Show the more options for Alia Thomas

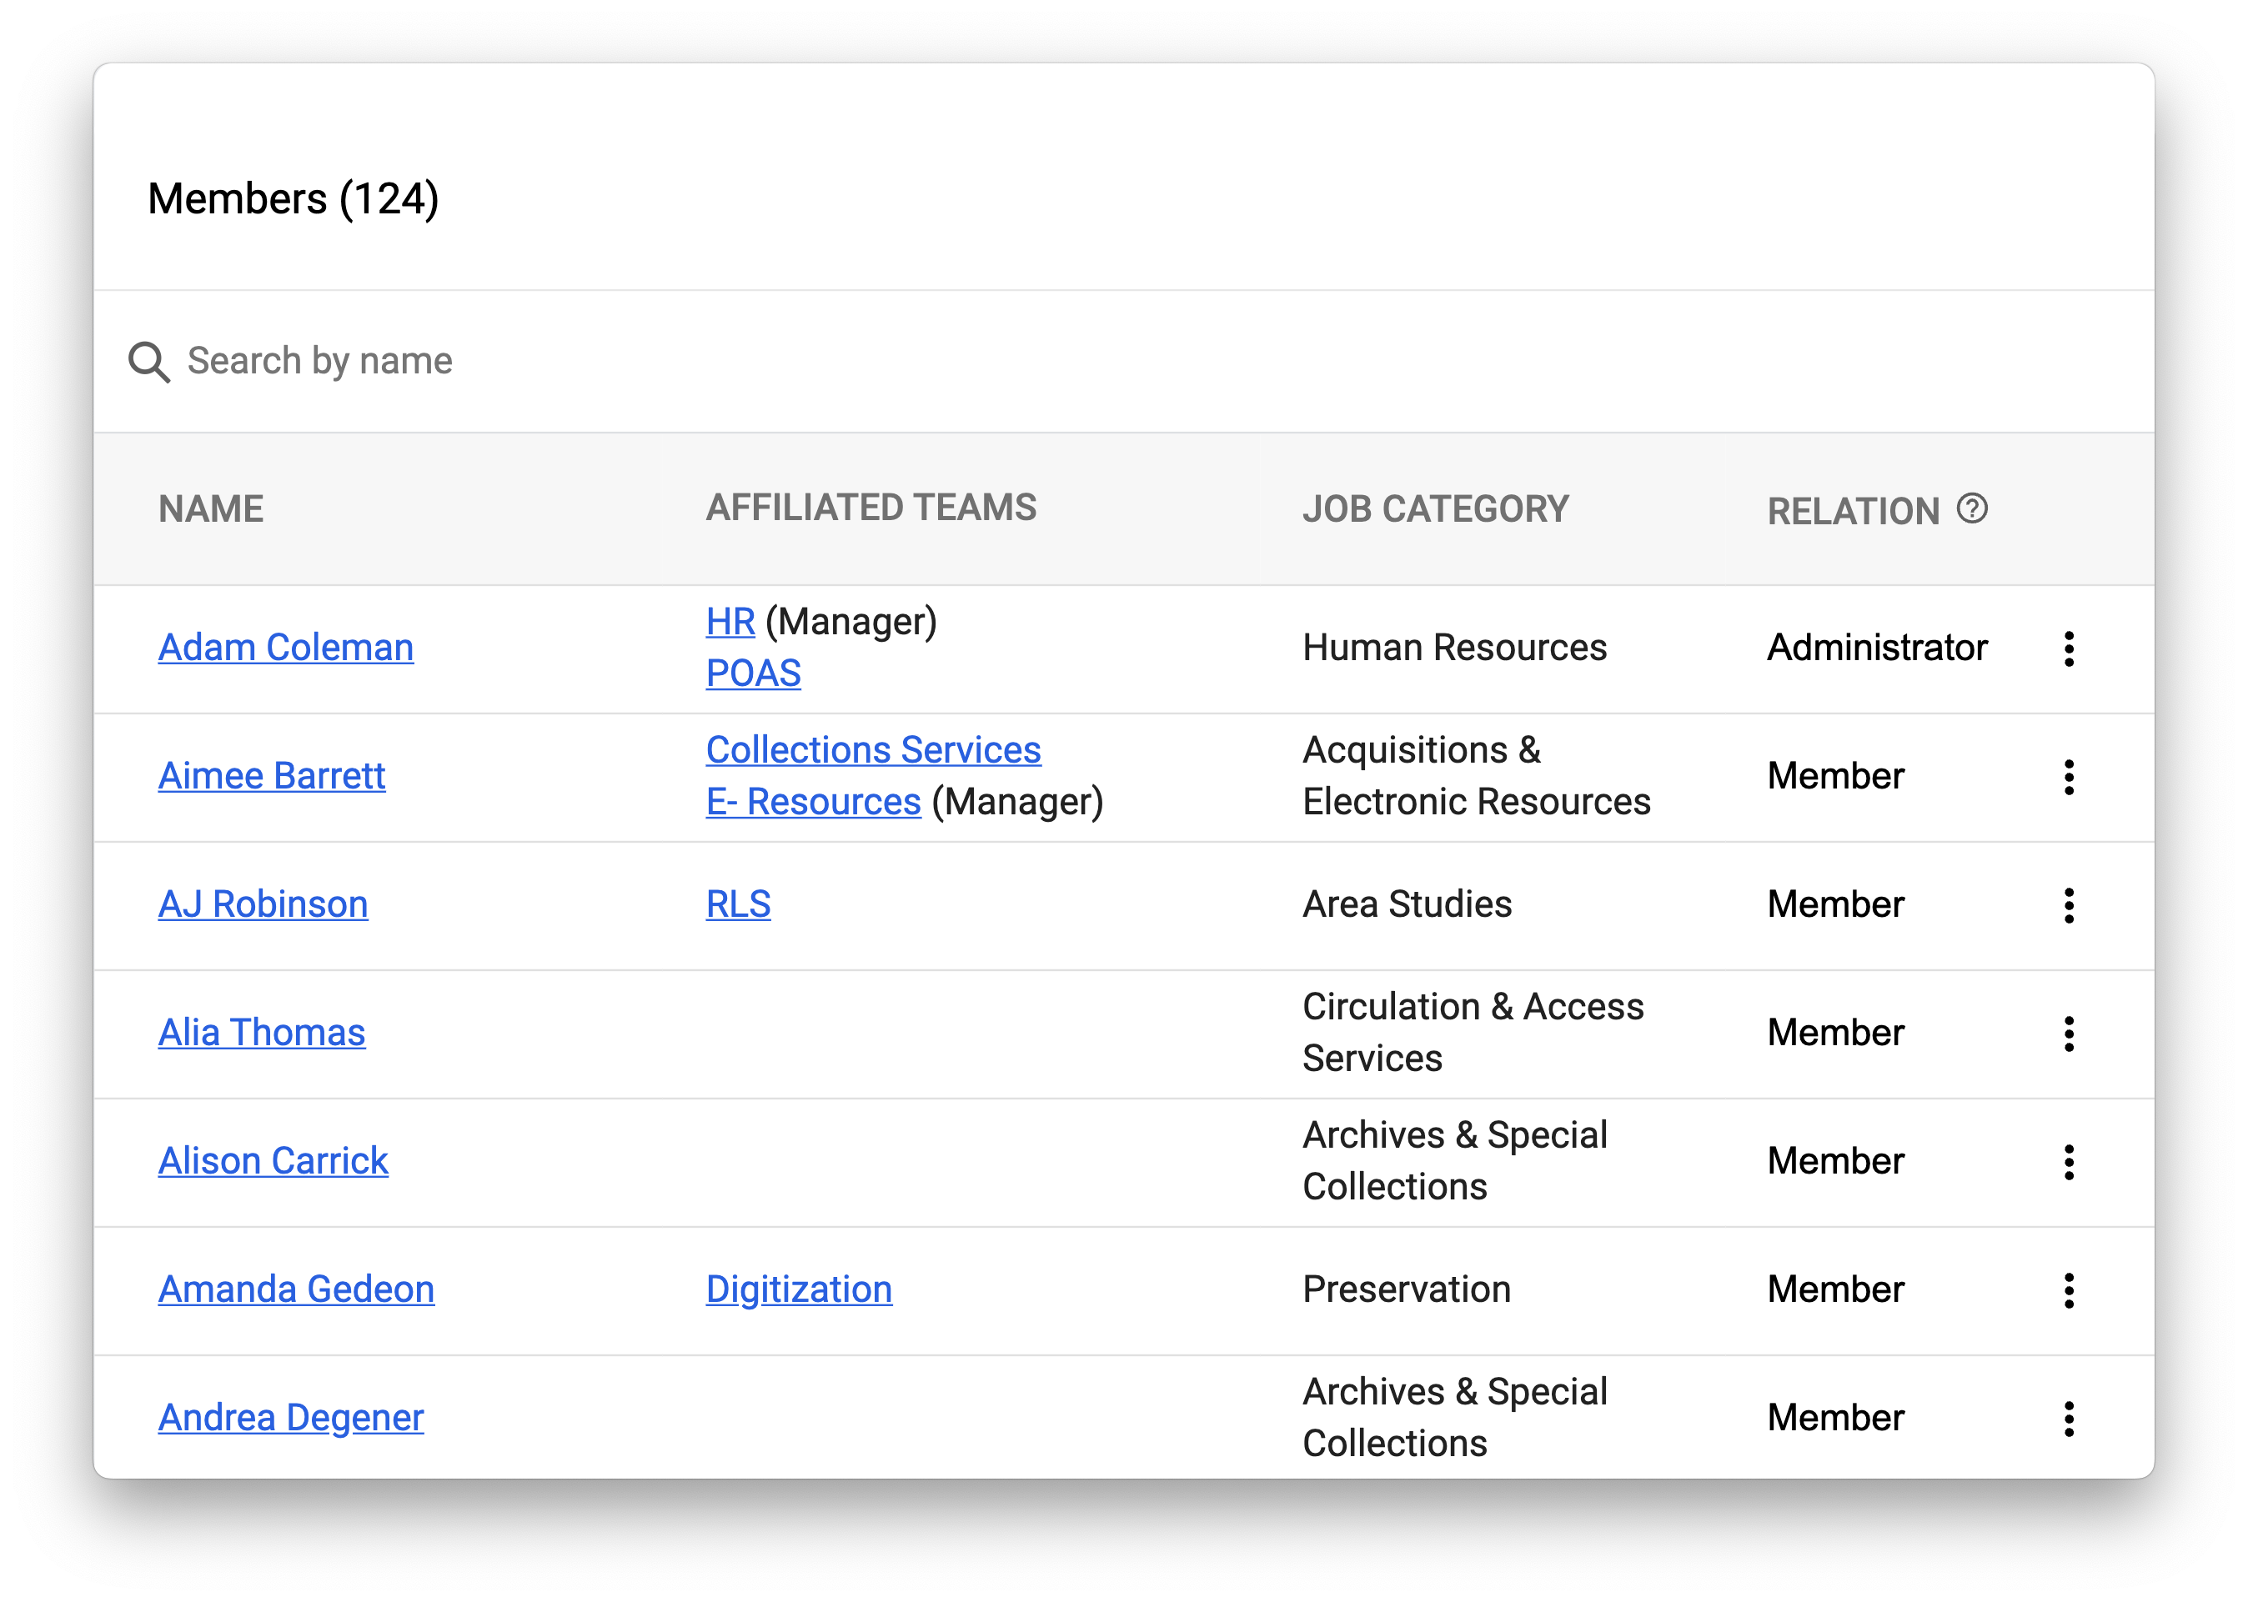tap(2069, 1034)
